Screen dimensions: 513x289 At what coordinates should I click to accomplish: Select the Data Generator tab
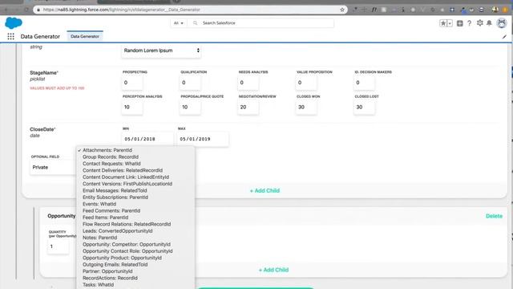tap(85, 36)
